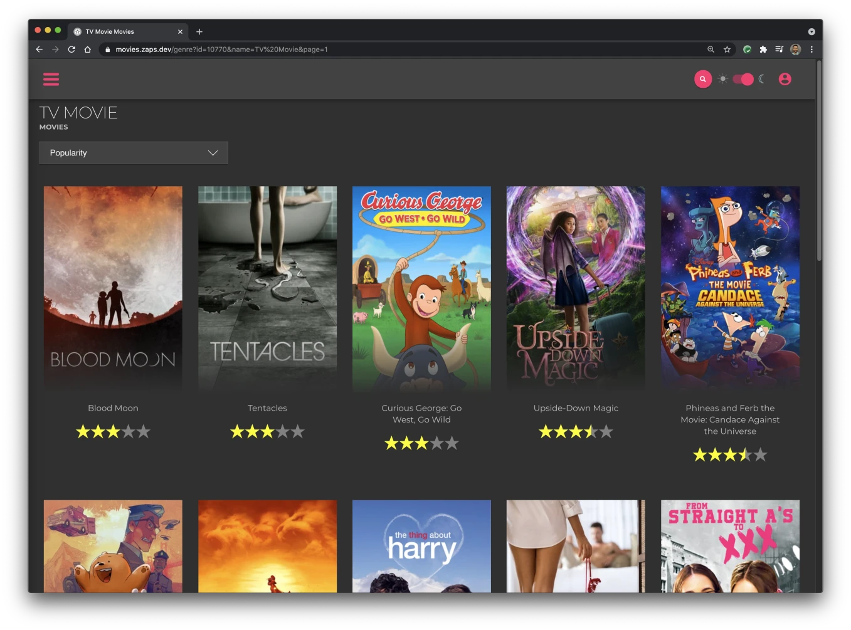Click Curious George: Go West, Go Wild title
Image resolution: width=851 pixels, height=630 pixels.
point(421,414)
